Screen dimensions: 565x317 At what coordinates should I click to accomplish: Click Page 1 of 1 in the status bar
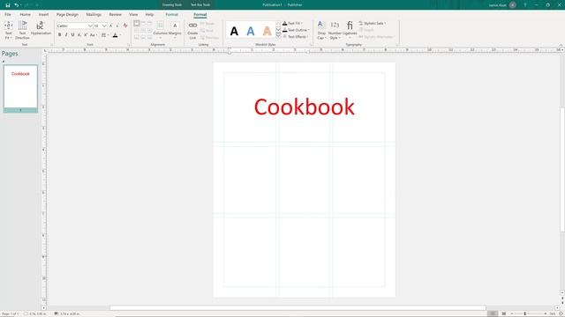(10, 313)
